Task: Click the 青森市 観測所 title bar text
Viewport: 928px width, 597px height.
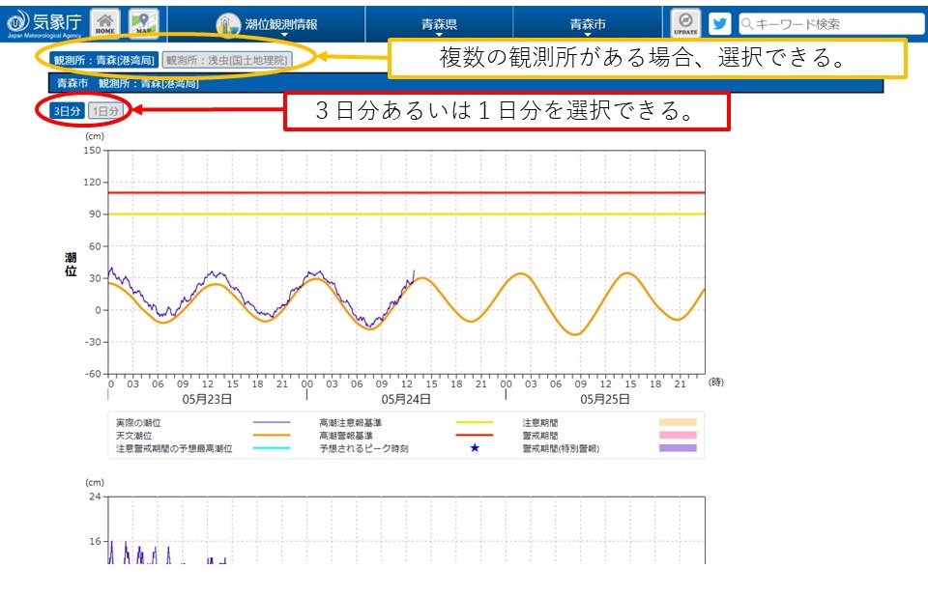Action: [x=128, y=83]
